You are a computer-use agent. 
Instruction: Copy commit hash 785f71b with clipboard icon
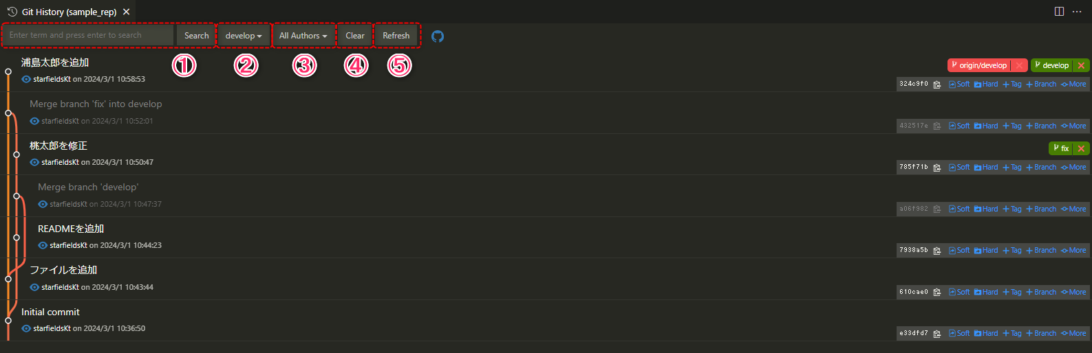(937, 168)
